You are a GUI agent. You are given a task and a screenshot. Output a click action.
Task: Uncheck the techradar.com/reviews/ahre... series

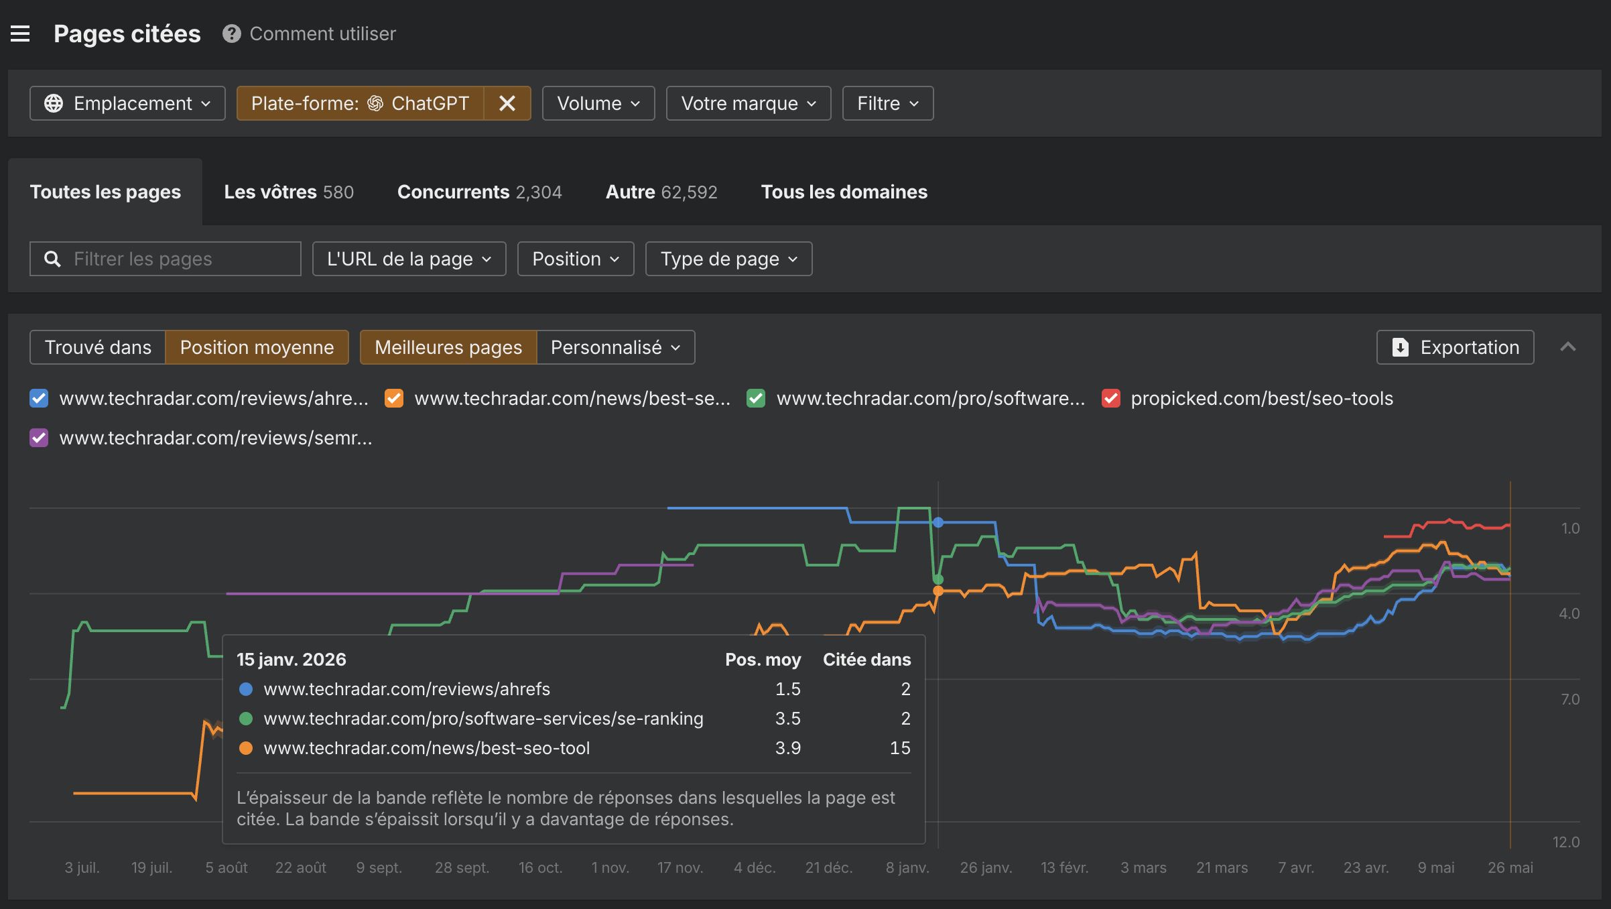[39, 398]
